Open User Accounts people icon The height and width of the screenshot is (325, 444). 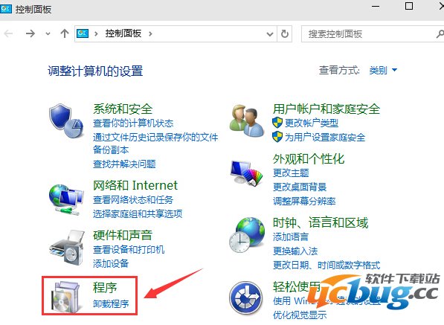[246, 121]
